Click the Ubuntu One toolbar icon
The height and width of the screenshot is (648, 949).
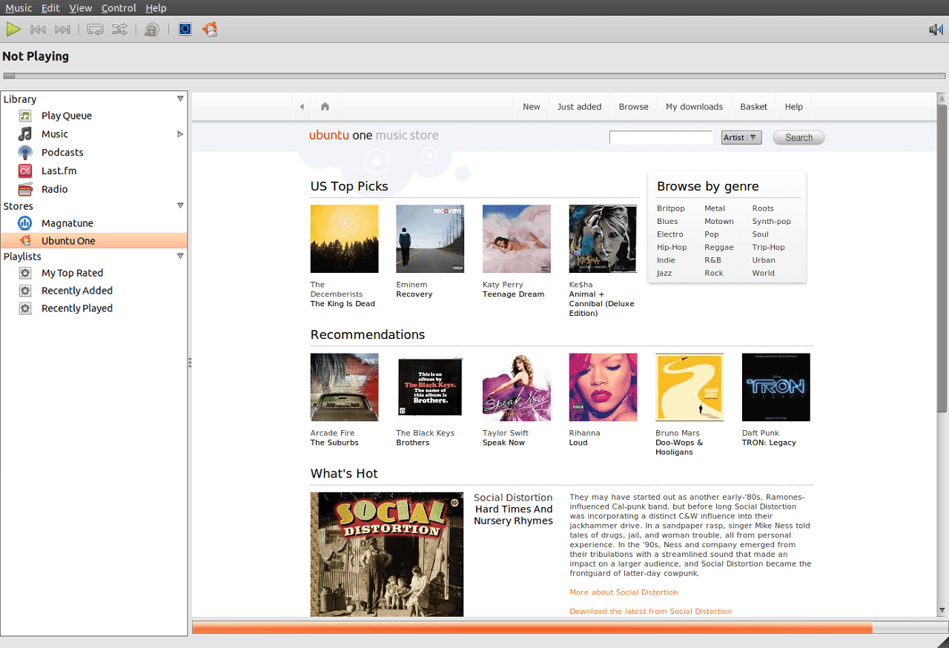pos(210,30)
